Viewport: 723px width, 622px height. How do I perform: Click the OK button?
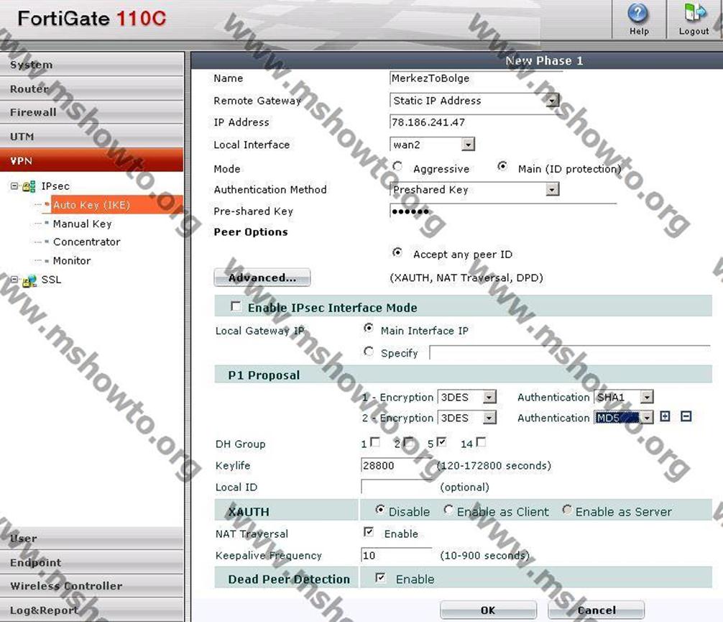(488, 610)
